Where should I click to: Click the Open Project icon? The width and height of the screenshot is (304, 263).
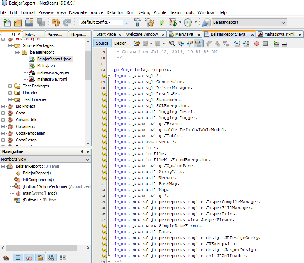pyautogui.click(x=29, y=23)
